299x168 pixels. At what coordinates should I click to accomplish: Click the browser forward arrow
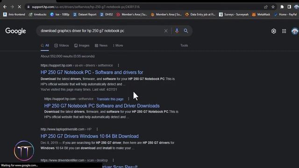(x=12, y=7)
